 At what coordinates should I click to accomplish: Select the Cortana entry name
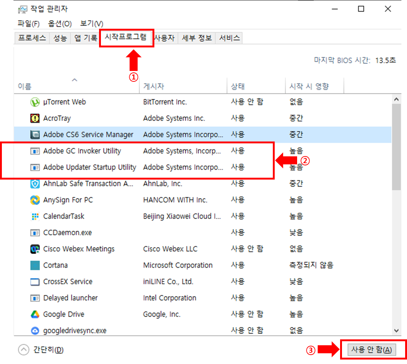(55, 265)
